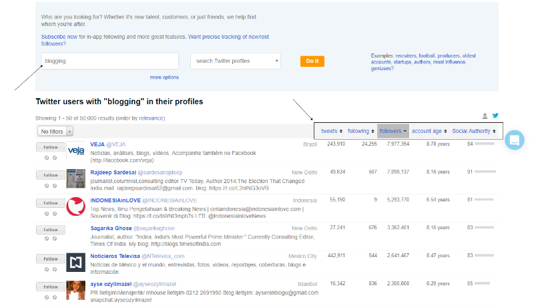The height and width of the screenshot is (308, 534).
Task: Click the startups example link
Action: (x=403, y=62)
